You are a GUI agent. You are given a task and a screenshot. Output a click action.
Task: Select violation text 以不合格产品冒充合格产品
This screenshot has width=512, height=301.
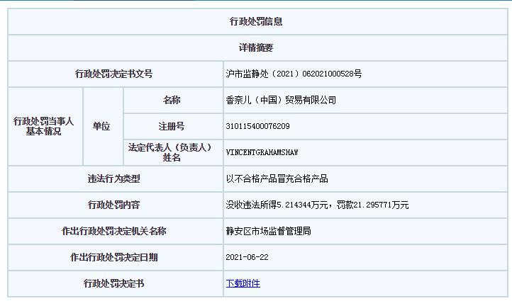277,178
